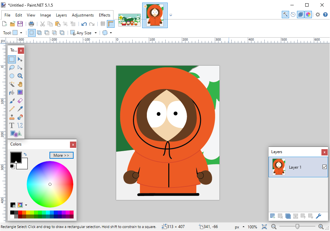
Task: Toggle the pixel grid button
Action: pos(103,24)
